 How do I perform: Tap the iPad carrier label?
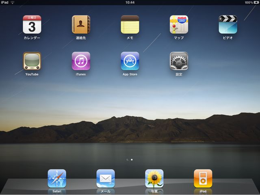click(4, 2)
